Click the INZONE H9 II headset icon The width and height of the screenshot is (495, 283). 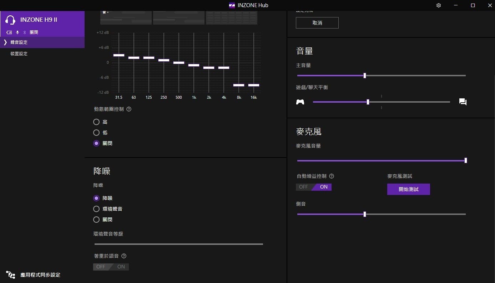click(11, 20)
